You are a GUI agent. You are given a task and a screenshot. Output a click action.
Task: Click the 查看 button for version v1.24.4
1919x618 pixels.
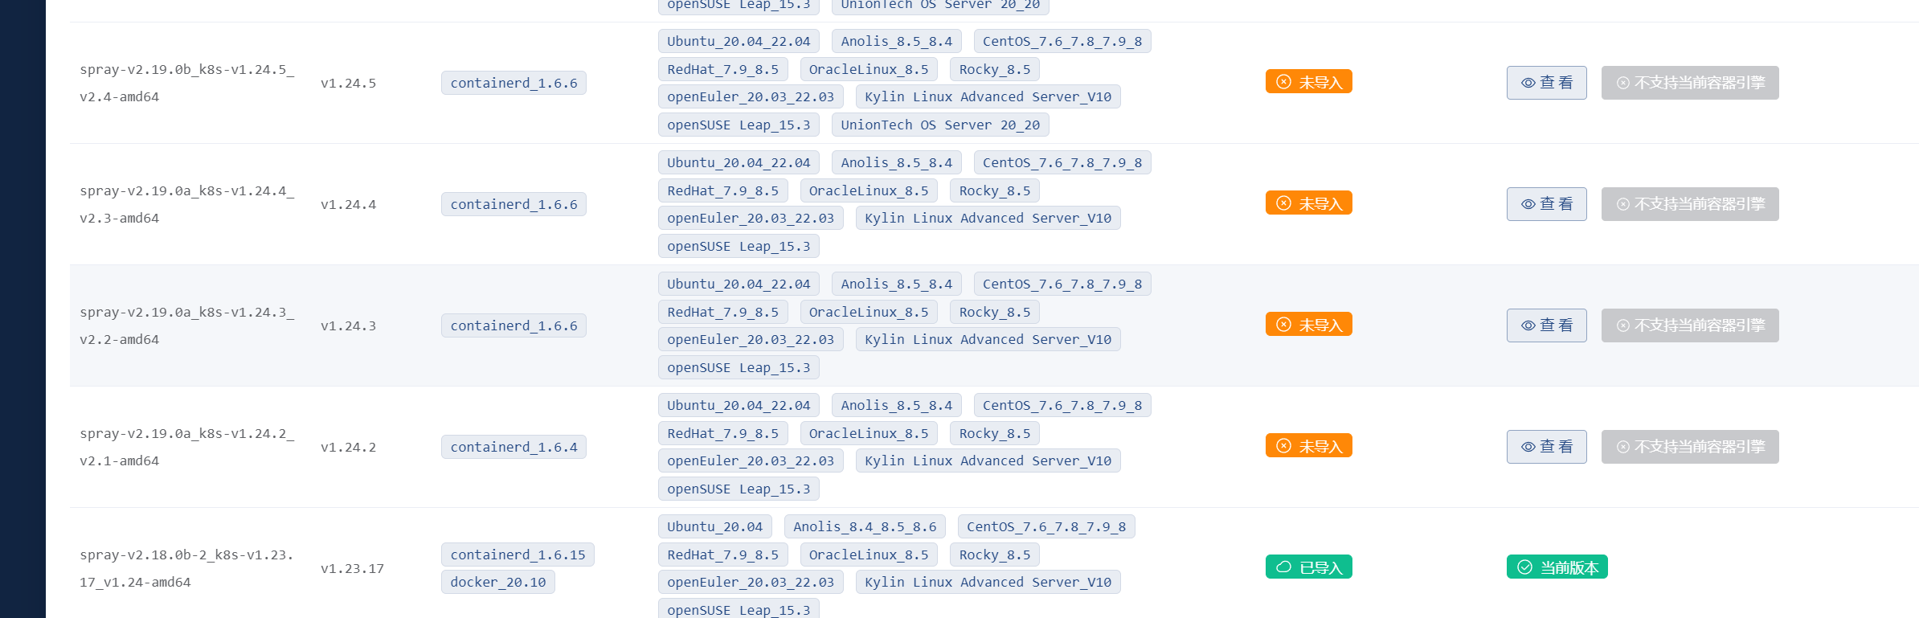(x=1547, y=203)
